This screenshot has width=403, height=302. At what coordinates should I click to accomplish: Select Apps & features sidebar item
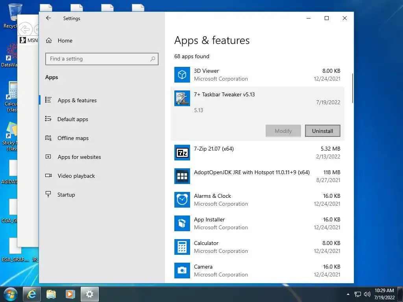[x=77, y=100]
